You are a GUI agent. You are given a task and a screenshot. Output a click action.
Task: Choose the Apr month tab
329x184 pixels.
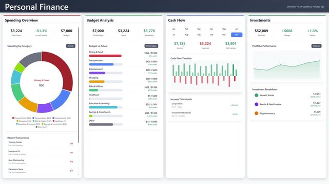[x=211, y=29]
